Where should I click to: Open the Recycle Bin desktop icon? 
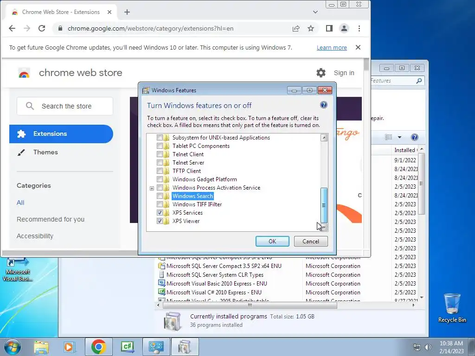click(452, 308)
